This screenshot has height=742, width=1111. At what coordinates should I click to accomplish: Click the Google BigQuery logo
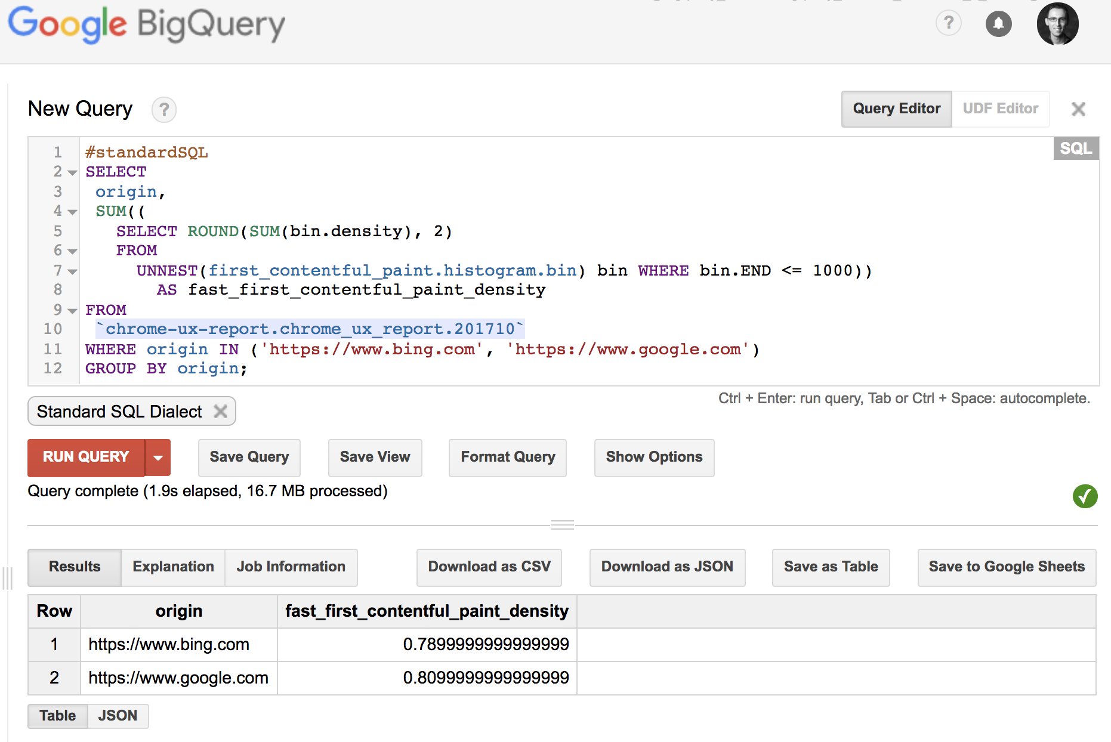point(146,24)
